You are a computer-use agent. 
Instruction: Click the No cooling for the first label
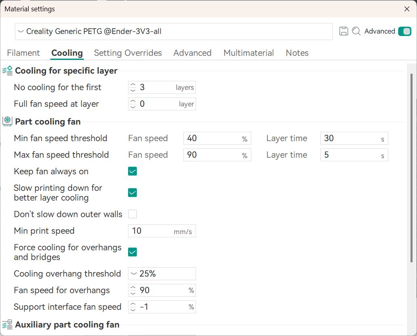click(57, 87)
